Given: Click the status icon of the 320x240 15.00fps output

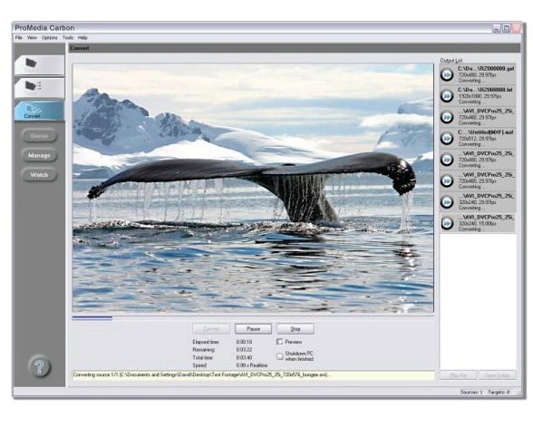Looking at the screenshot, I should [447, 223].
